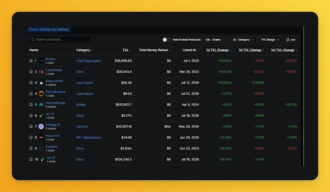Sort table by TVL column
This screenshot has width=330, height=192.
click(x=127, y=50)
